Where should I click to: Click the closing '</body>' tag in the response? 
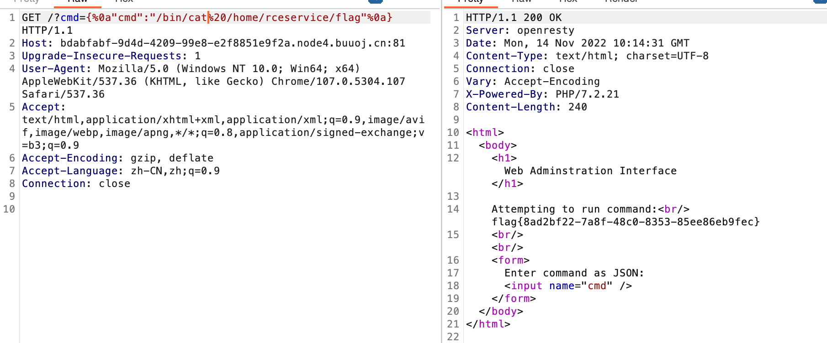click(501, 311)
